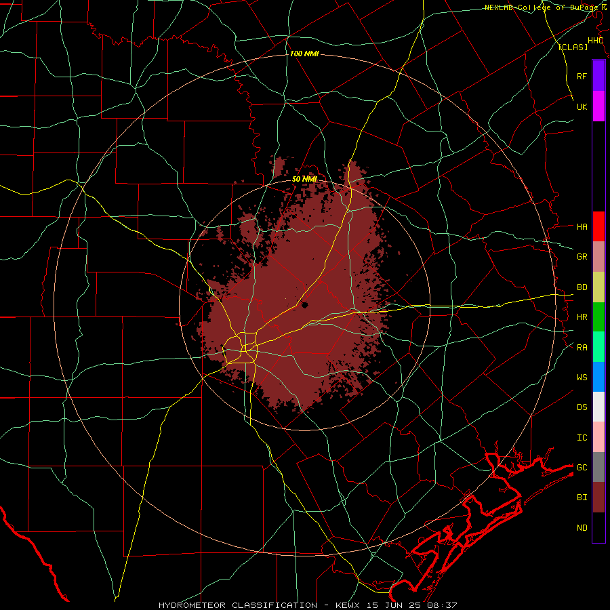Image resolution: width=610 pixels, height=610 pixels.
Task: Click the gray GC legend swatch
Action: point(598,467)
